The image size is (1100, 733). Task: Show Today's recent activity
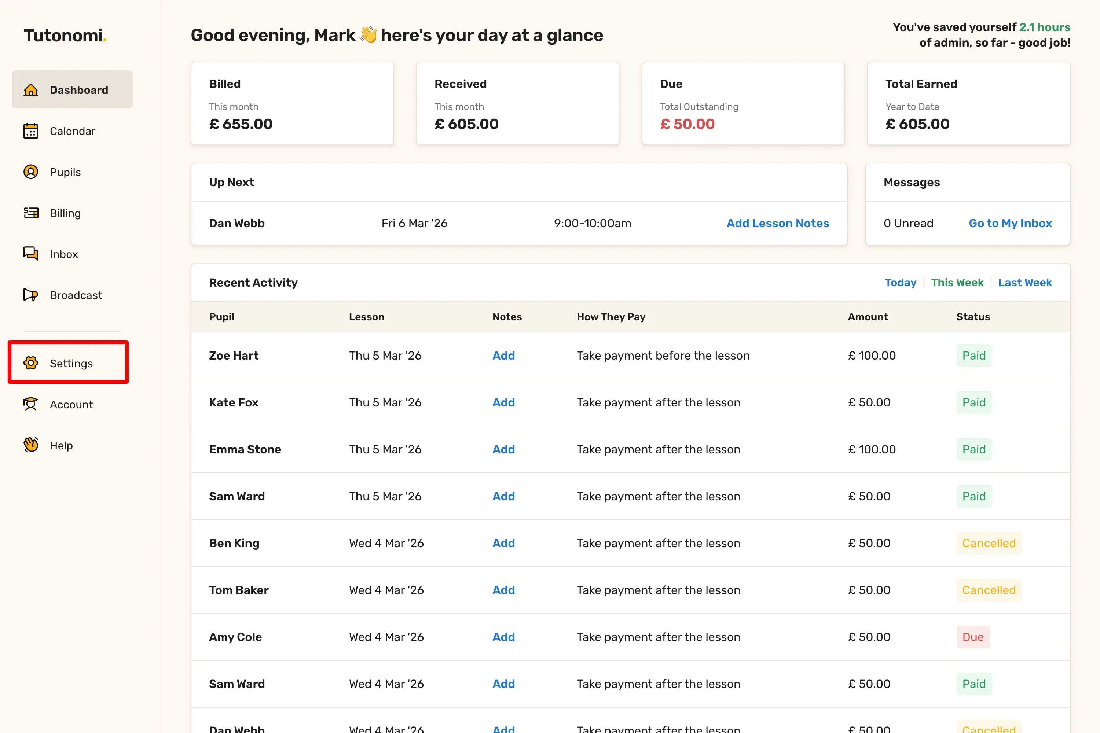900,282
